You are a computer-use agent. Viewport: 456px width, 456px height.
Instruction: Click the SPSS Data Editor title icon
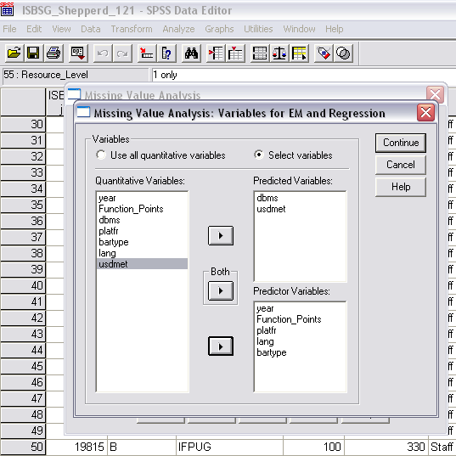tap(7, 9)
